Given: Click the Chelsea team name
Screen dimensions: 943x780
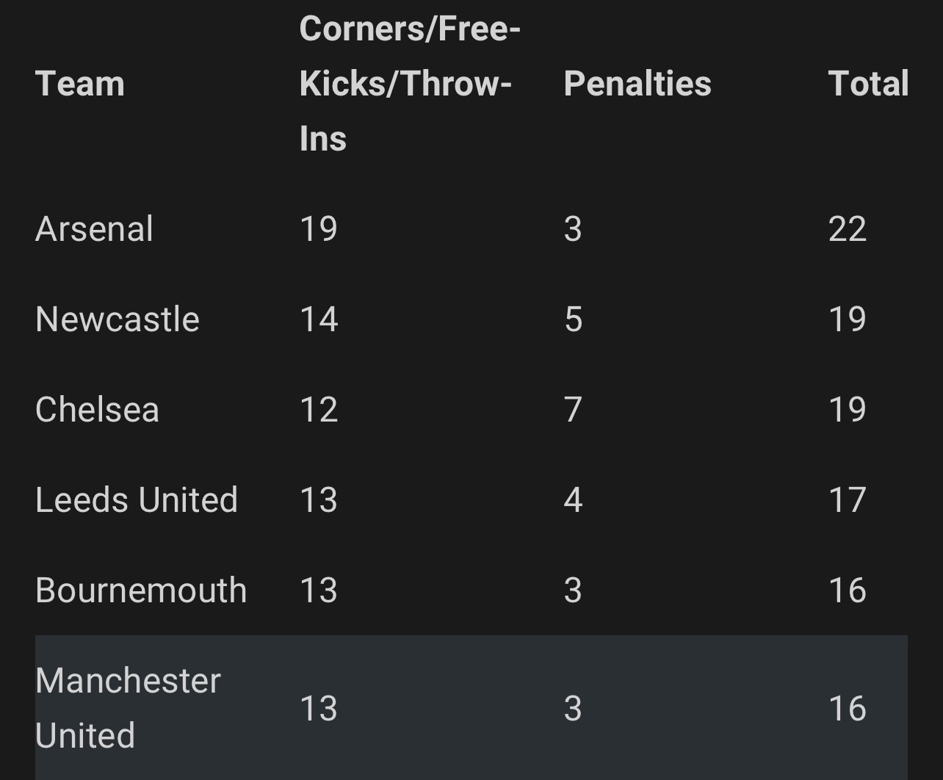Looking at the screenshot, I should click(97, 409).
